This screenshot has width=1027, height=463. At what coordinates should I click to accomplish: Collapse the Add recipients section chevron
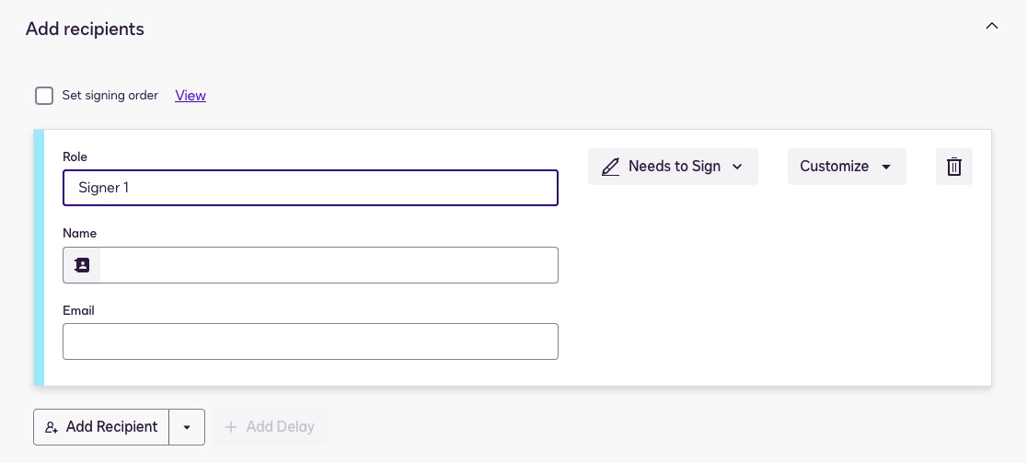pyautogui.click(x=991, y=27)
